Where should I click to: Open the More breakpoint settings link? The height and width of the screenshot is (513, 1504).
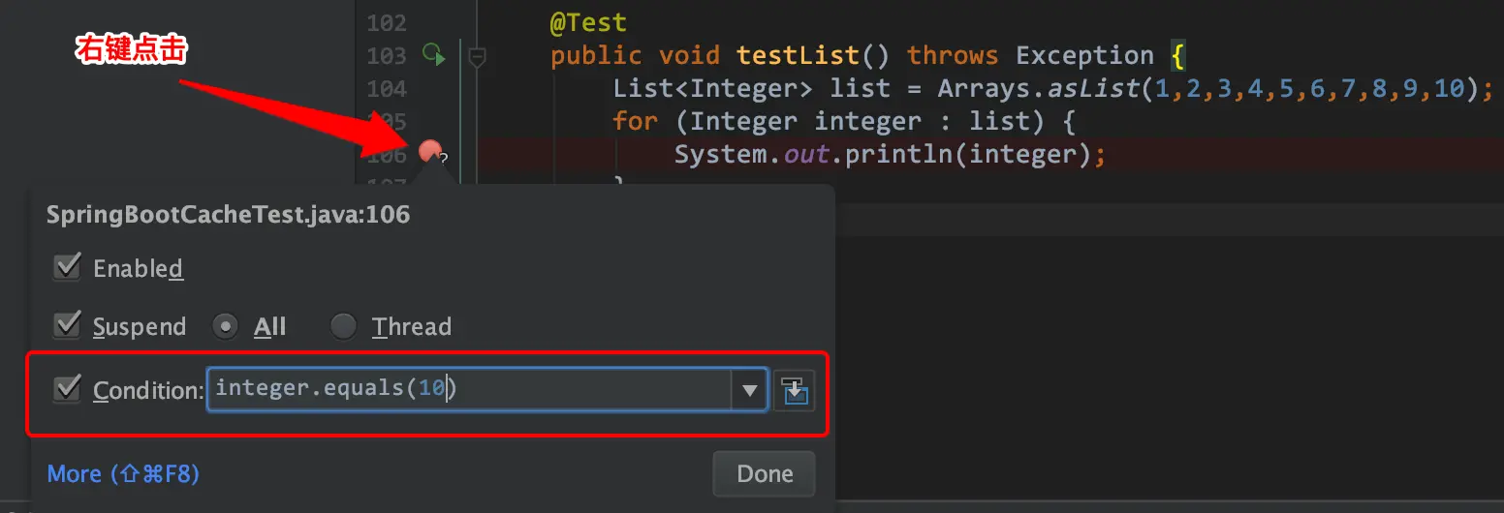(123, 473)
